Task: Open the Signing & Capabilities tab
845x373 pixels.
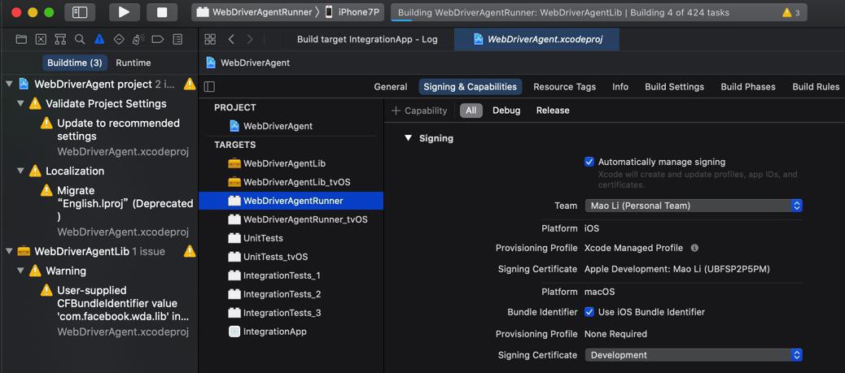Action: coord(470,87)
